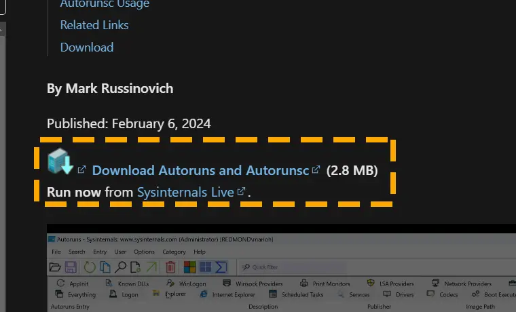Switch to the Services tab

354,294
